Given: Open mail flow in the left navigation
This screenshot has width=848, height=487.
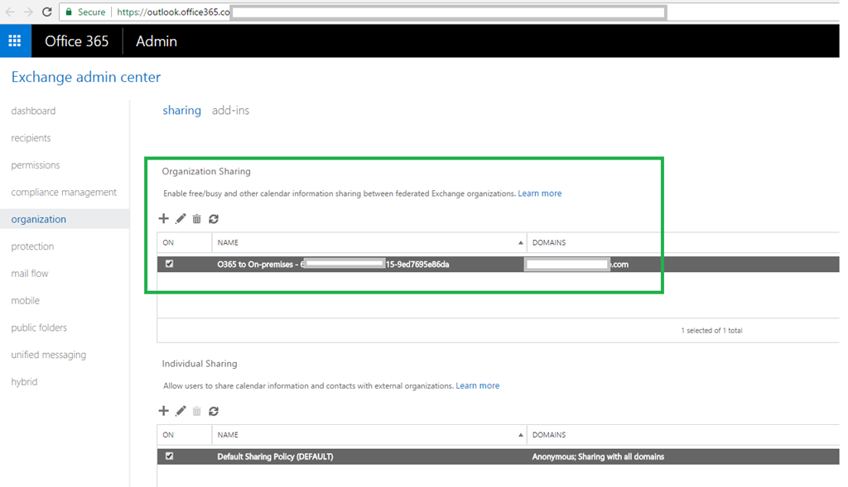Looking at the screenshot, I should [30, 273].
